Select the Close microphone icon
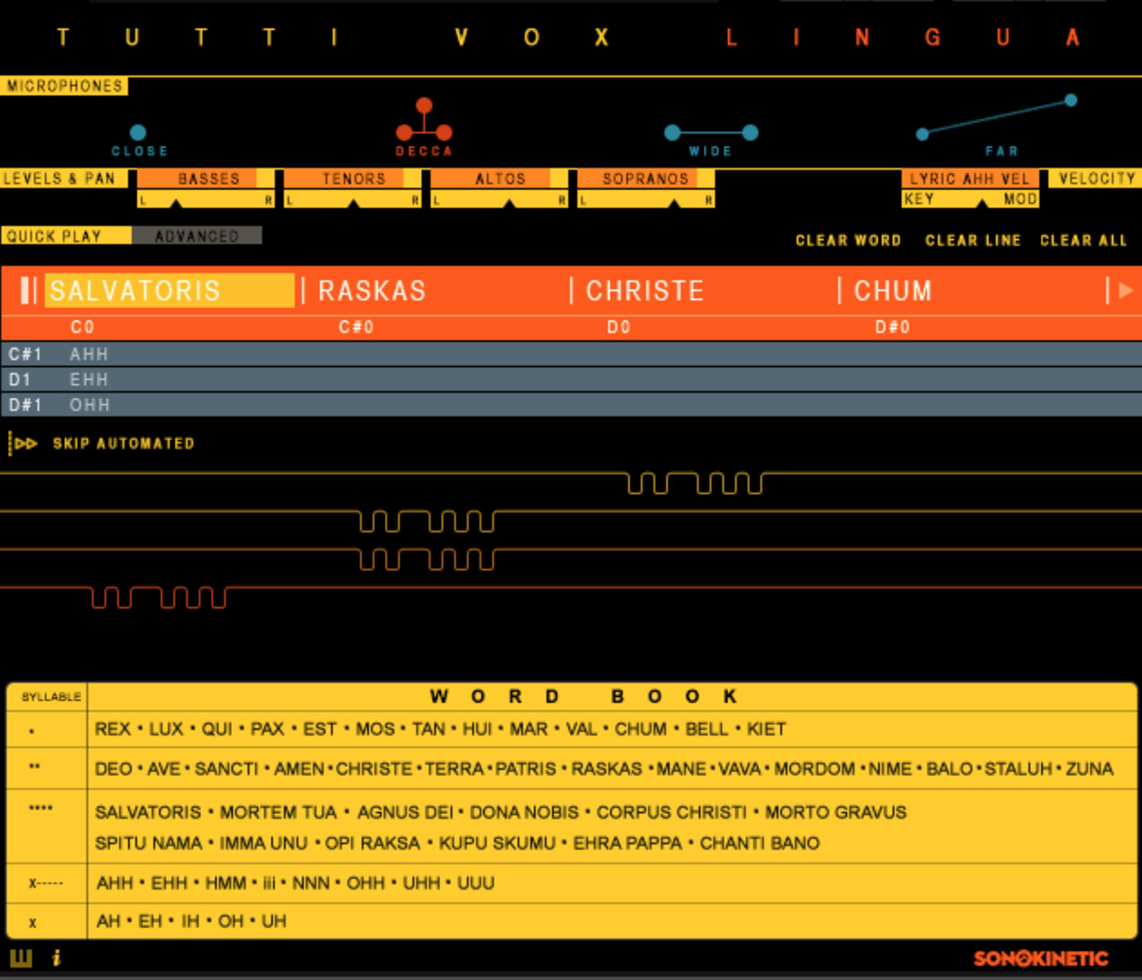The height and width of the screenshot is (980, 1142). click(138, 133)
